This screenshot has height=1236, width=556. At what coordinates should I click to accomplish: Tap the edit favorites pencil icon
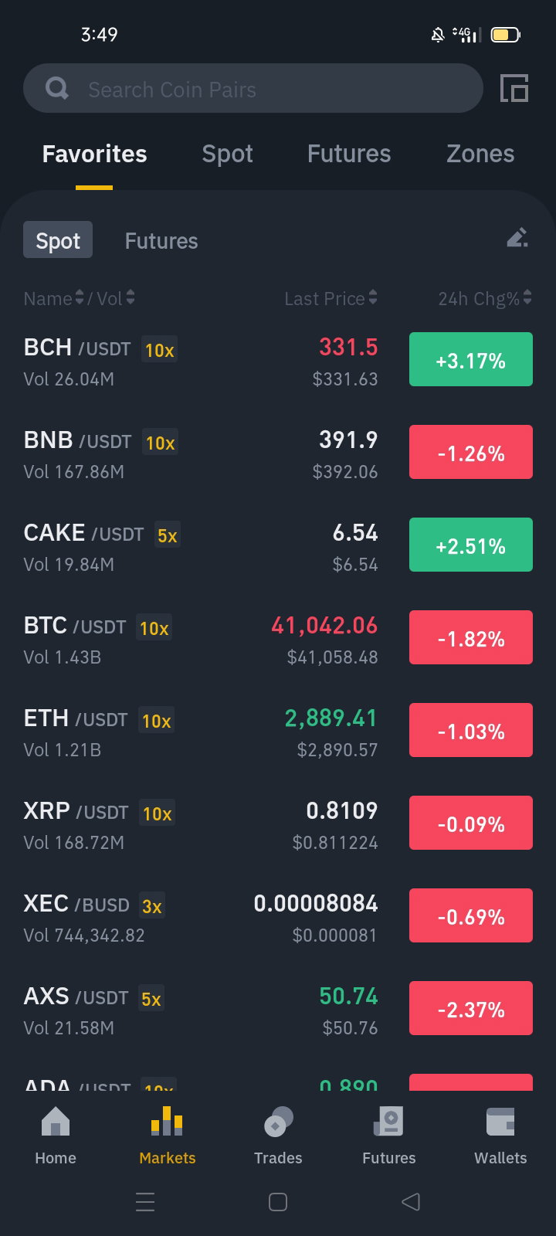tap(517, 238)
